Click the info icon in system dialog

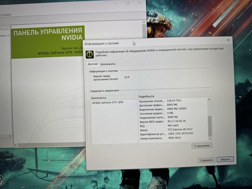89,54
